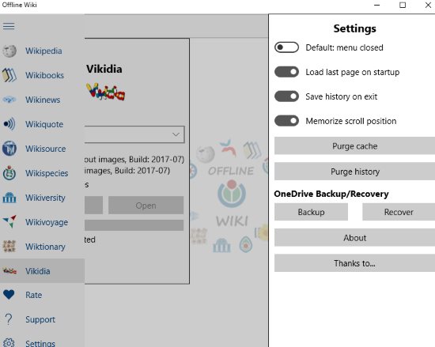
Task: Click the hamburger menu icon
Action: (x=9, y=26)
